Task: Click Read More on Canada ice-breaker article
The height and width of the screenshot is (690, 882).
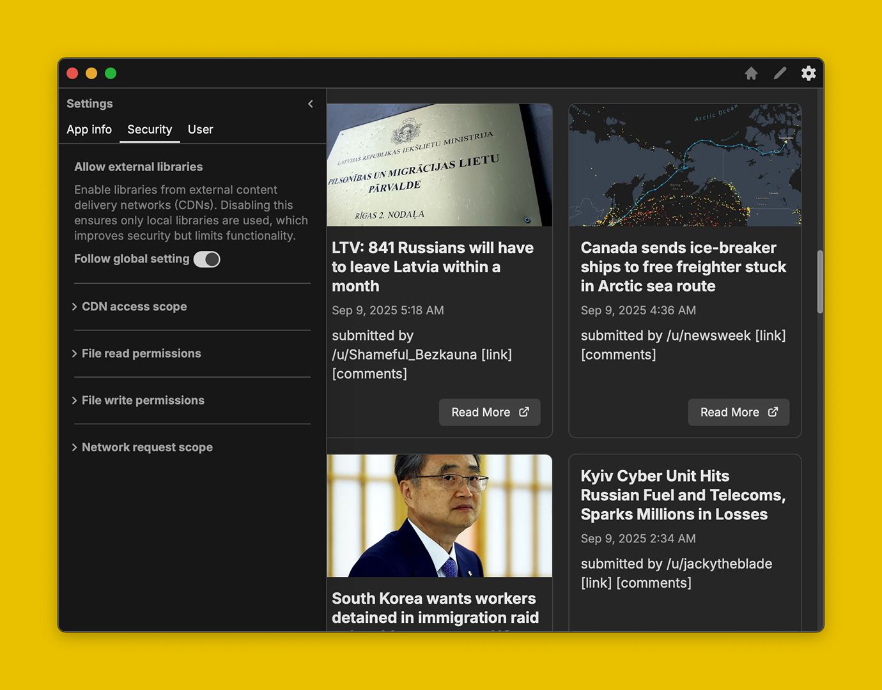Action: [738, 412]
